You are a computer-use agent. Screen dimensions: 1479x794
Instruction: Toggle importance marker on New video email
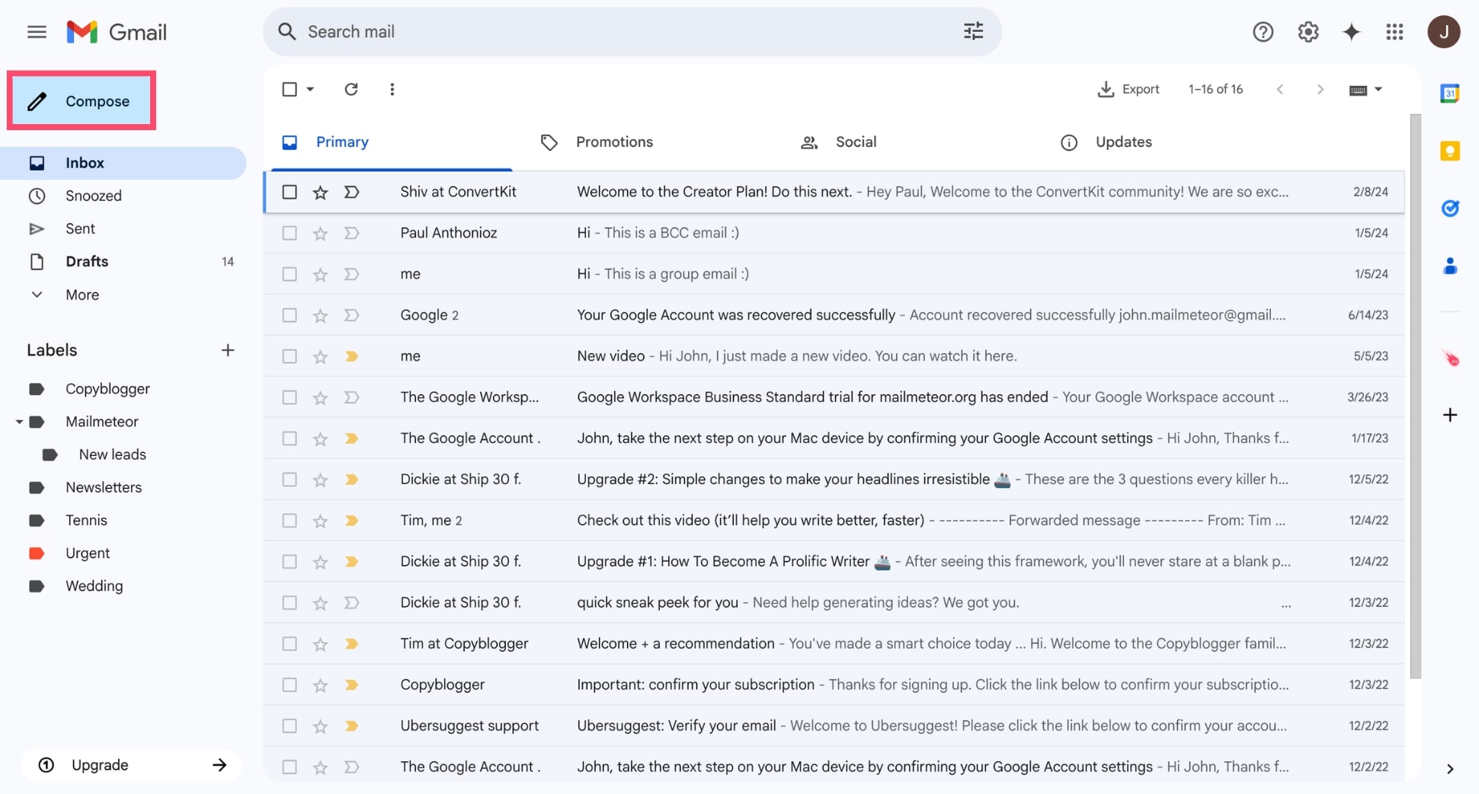pyautogui.click(x=351, y=356)
